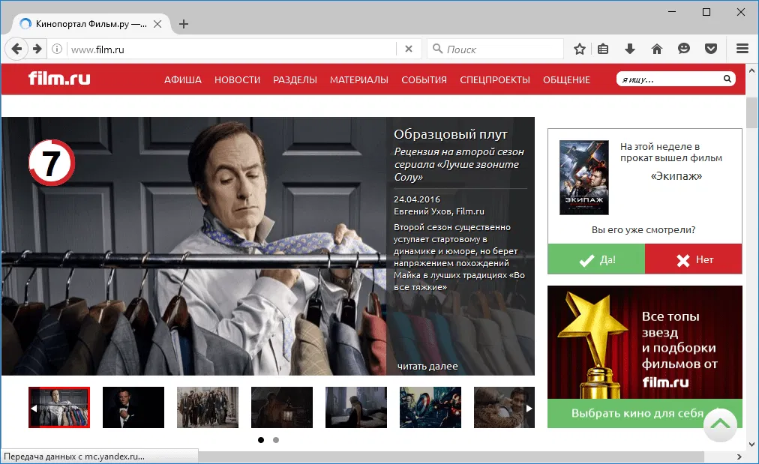
Task: Open the МАТЕРИАЛЫ menu item
Action: click(x=359, y=80)
